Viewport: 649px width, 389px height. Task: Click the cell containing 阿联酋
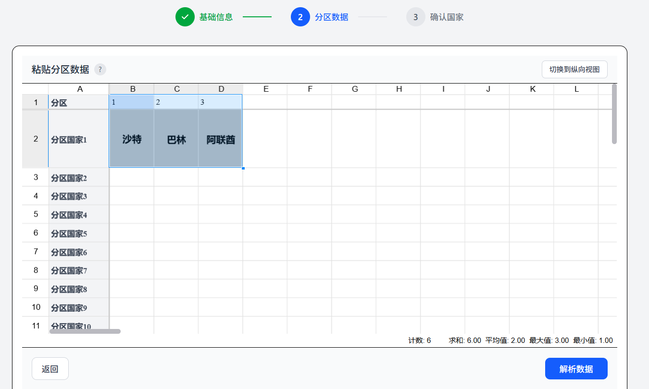221,139
